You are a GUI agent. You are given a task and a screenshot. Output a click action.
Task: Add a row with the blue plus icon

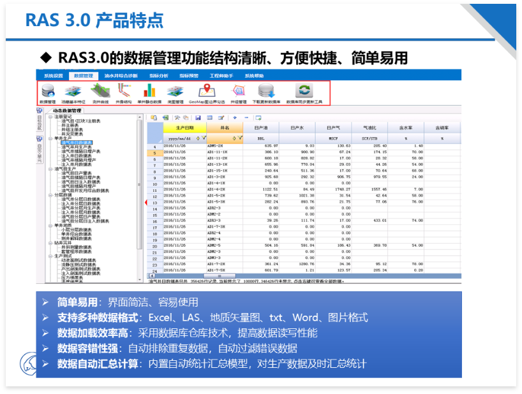tap(235, 118)
